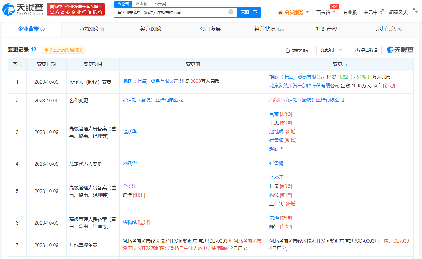Select the 公司发展 tab
Screen dimensions: 422x259
click(210, 29)
